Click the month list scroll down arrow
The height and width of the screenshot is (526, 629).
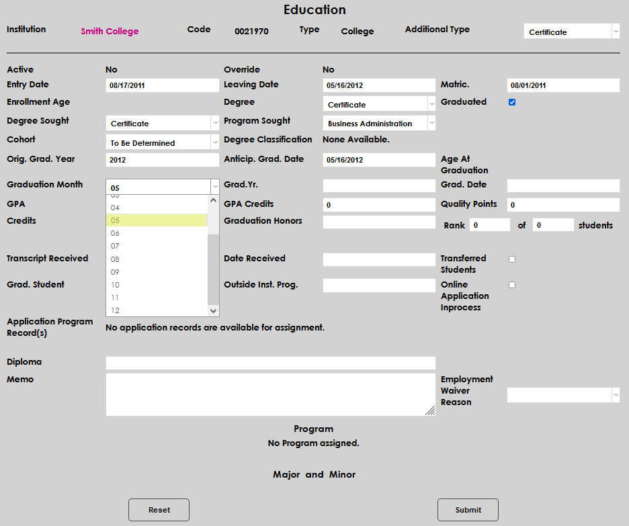point(214,310)
